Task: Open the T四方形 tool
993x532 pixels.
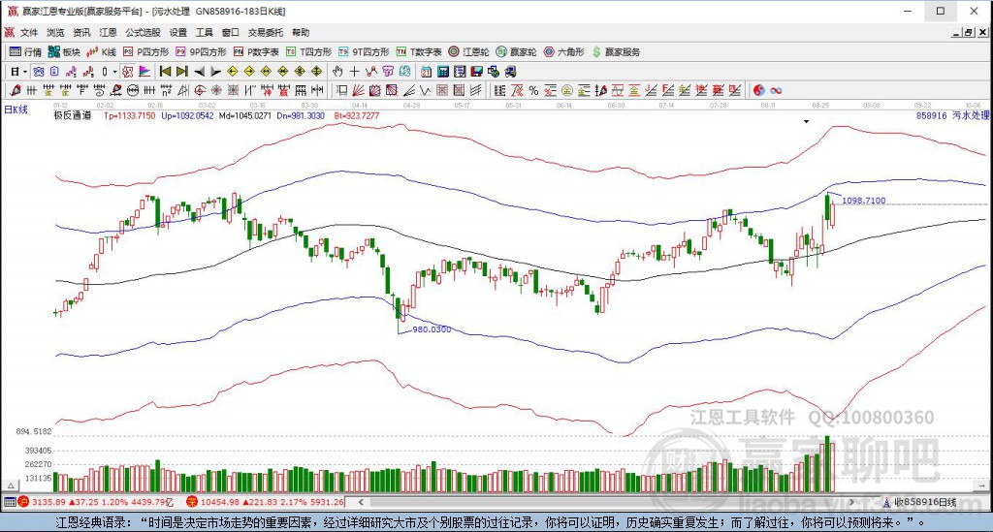Action: point(308,52)
